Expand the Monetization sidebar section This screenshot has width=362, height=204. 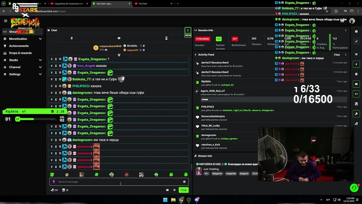pos(40,39)
